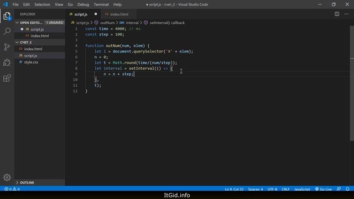Open the Search view in the activity bar

pos(7,32)
